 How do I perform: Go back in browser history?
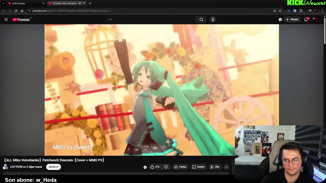[4, 11]
